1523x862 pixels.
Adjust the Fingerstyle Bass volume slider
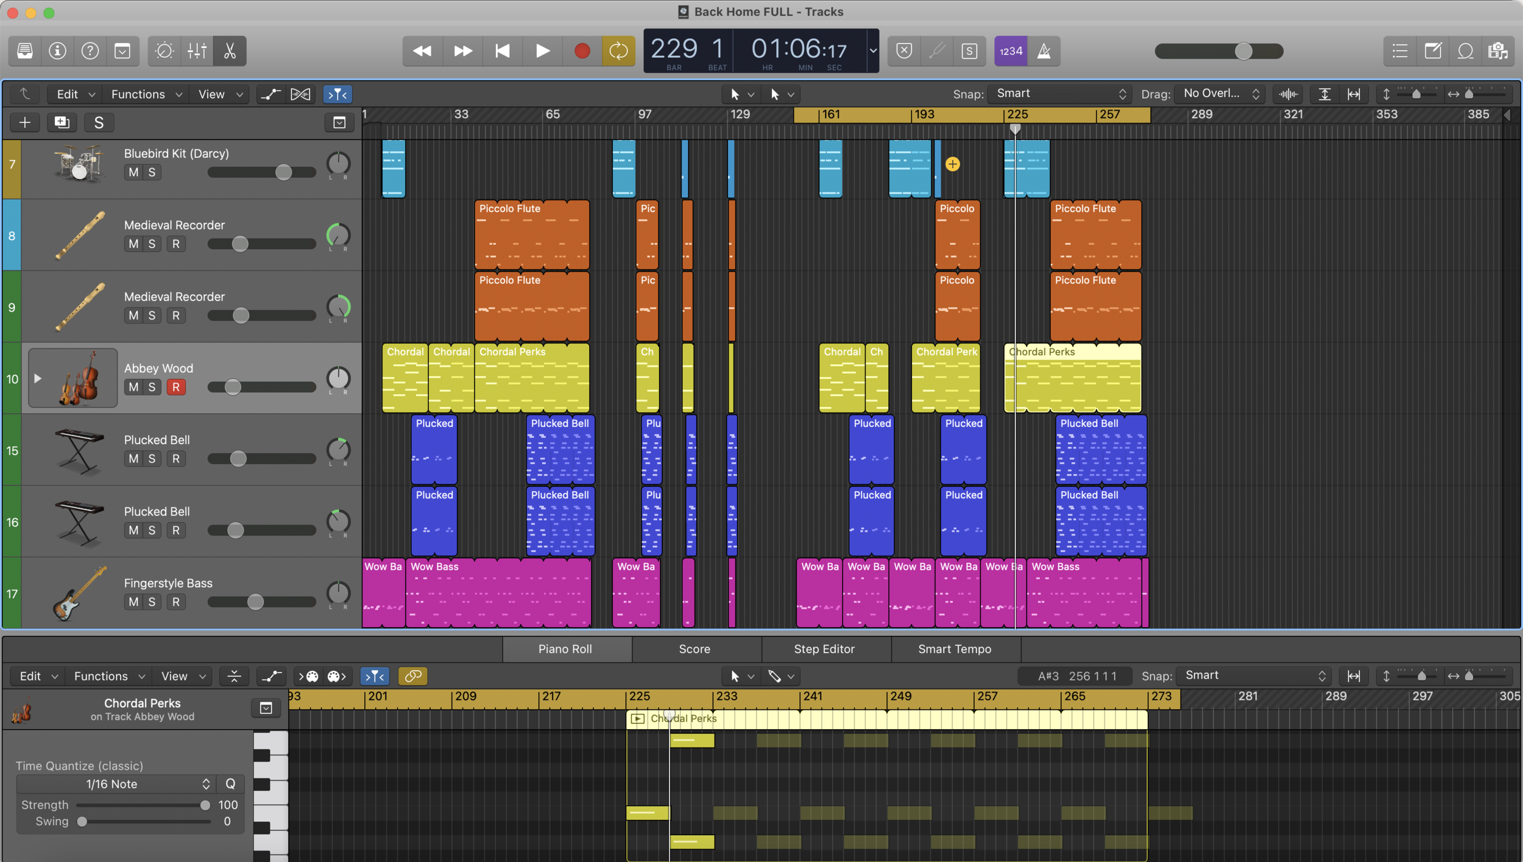coord(256,602)
